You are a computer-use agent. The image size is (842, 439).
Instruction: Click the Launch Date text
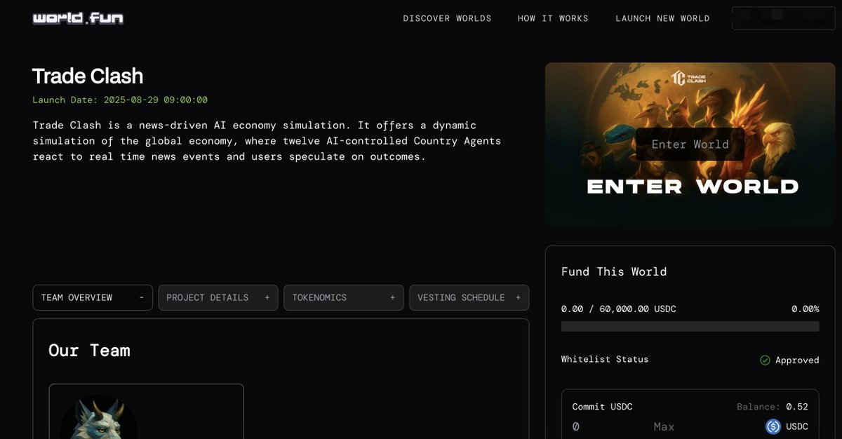point(120,100)
